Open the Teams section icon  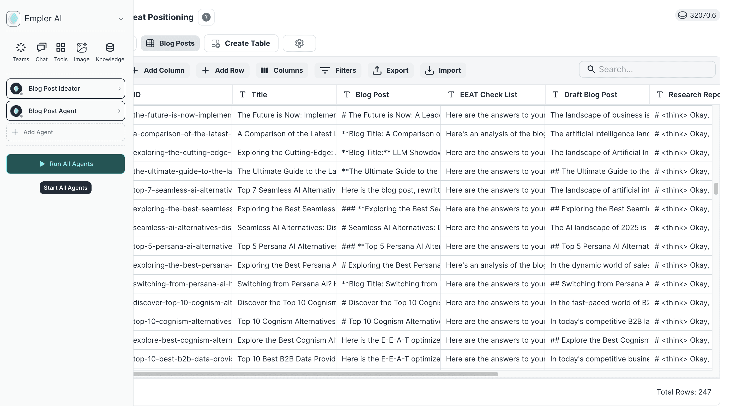point(21,47)
